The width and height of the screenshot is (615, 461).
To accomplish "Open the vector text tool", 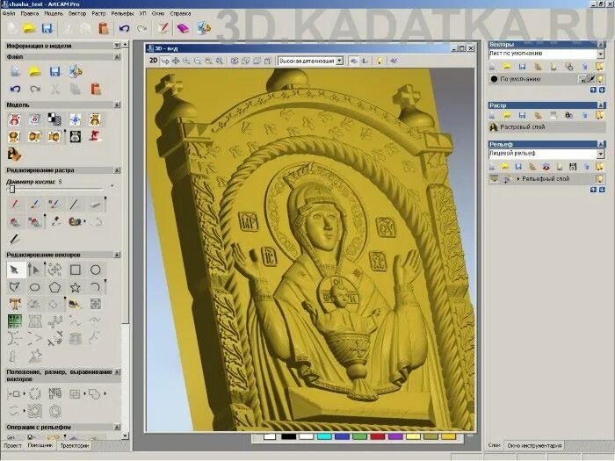I will [x=15, y=304].
